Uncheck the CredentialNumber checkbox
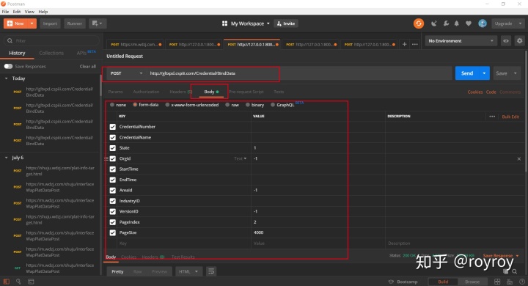 112,127
